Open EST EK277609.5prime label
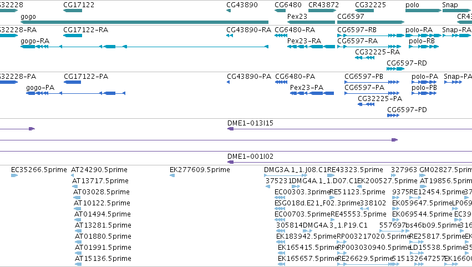472x267 pixels. click(x=200, y=170)
